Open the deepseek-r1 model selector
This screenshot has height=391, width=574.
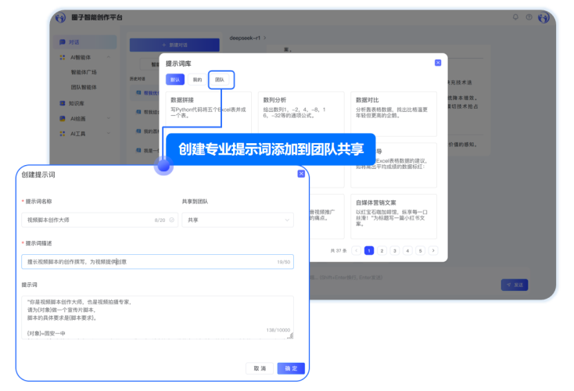coord(247,38)
